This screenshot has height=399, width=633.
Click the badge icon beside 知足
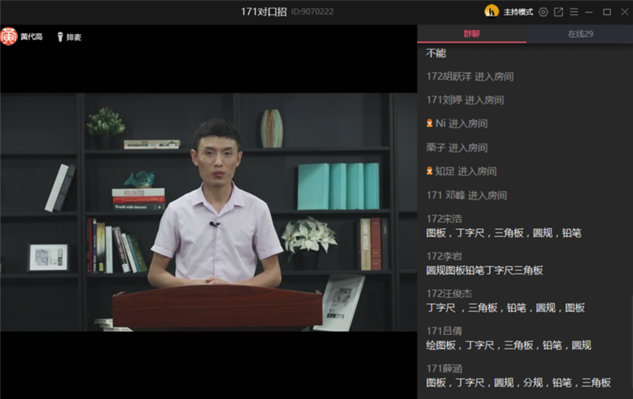click(430, 171)
